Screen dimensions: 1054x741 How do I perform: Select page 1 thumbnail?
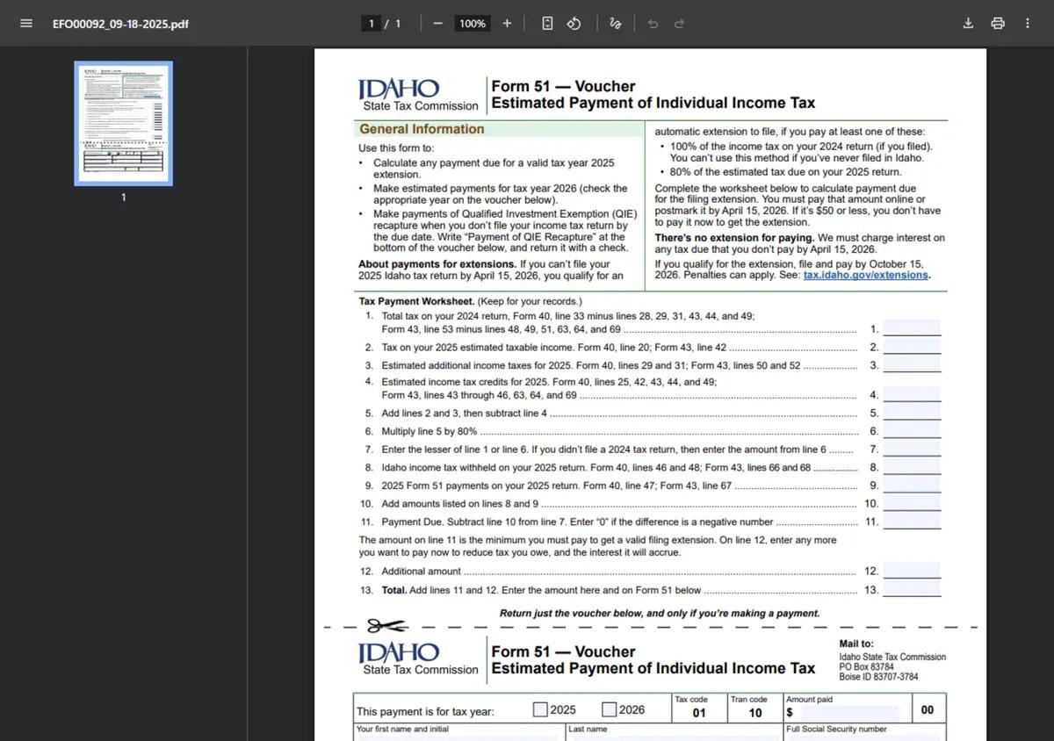coord(123,124)
